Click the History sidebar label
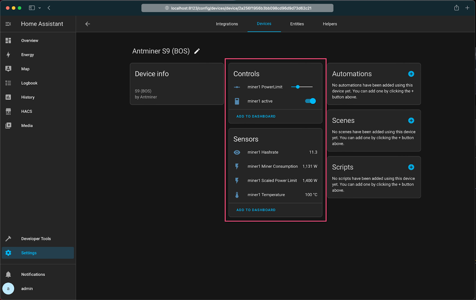The height and width of the screenshot is (300, 476). [28, 97]
